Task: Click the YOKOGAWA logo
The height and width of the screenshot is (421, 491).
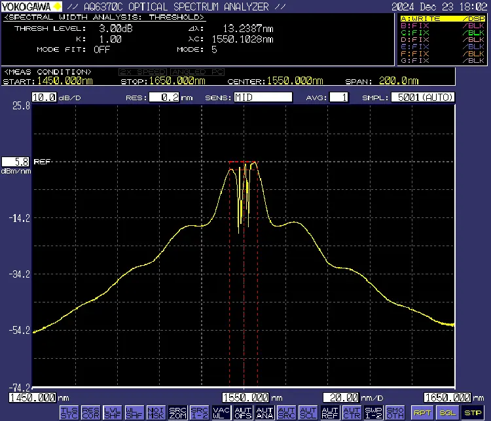Action: pos(31,7)
